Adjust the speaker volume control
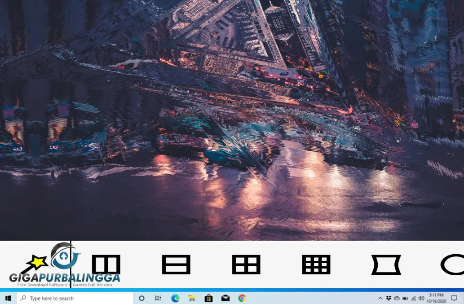 (421, 298)
